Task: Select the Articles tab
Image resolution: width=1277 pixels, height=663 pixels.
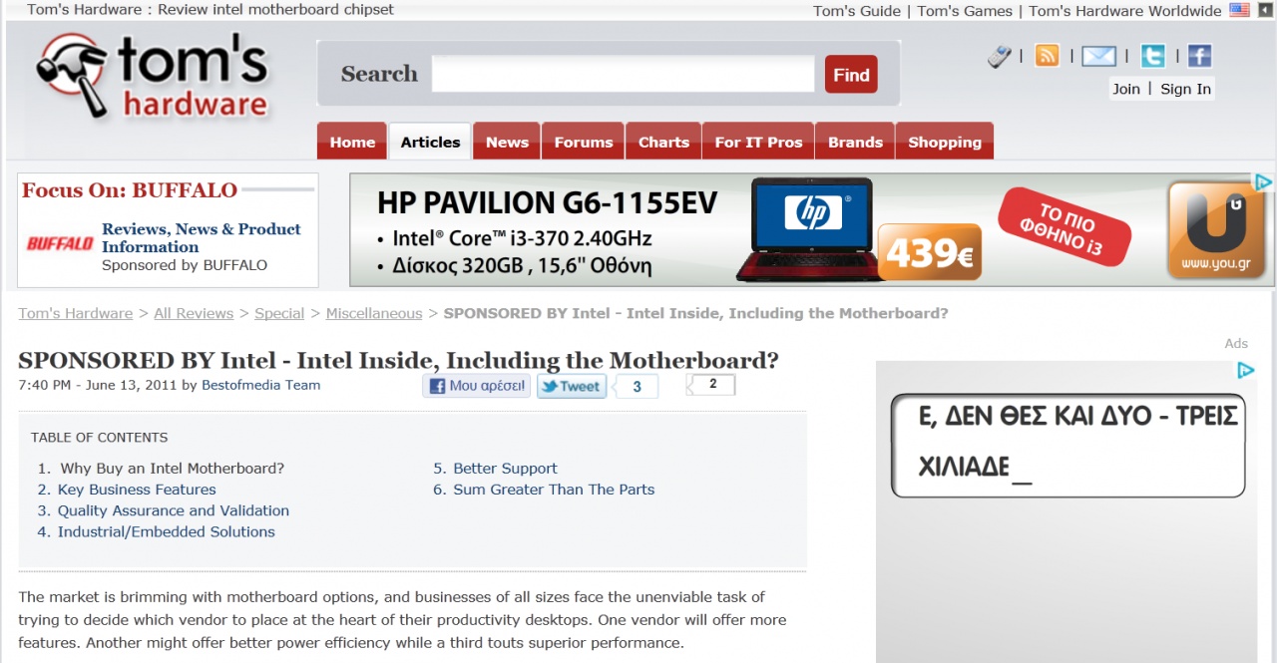Action: click(x=430, y=142)
